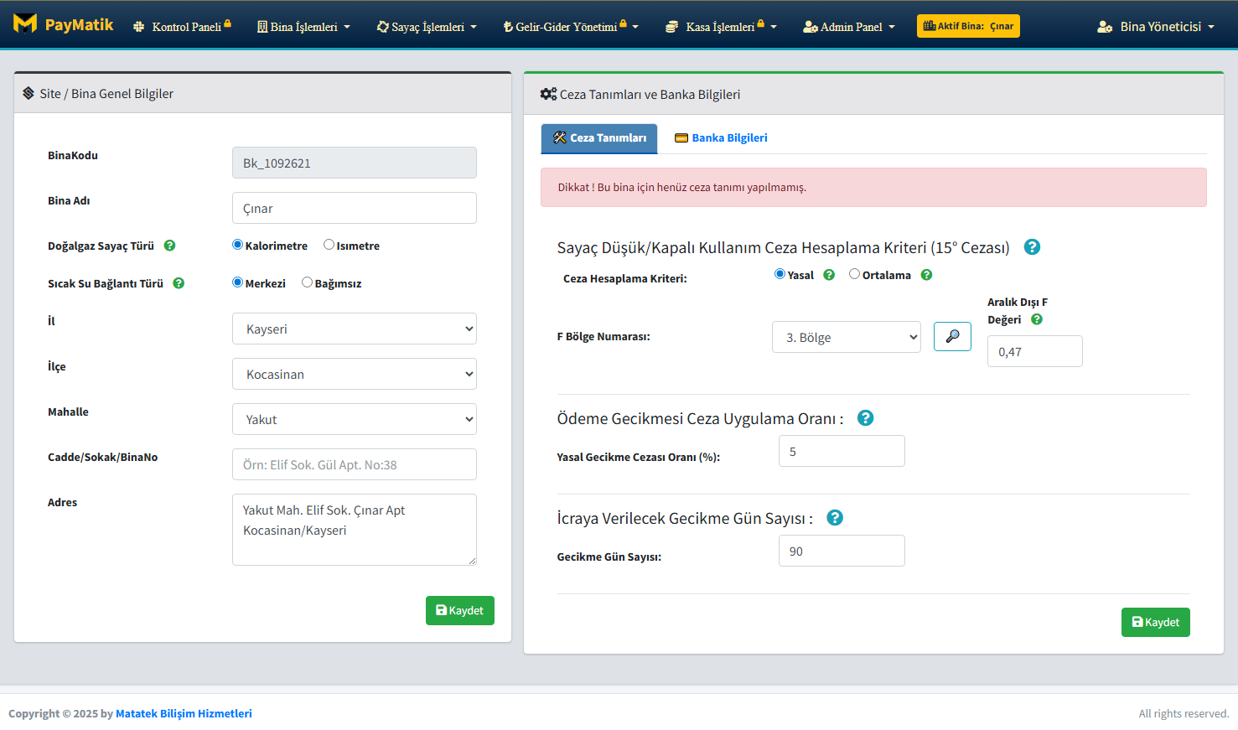
Task: Open the Sayaç İşlemleri menu
Action: coord(427,27)
